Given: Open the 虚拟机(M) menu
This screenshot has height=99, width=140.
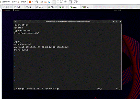Looking at the screenshot, I should click(x=6, y=2).
